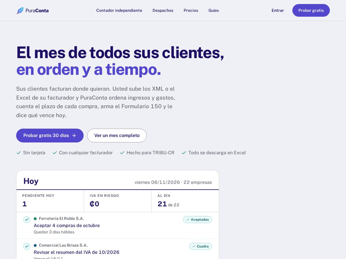This screenshot has width=346, height=259.
Task: Go to the Precios page
Action: coord(191,10)
